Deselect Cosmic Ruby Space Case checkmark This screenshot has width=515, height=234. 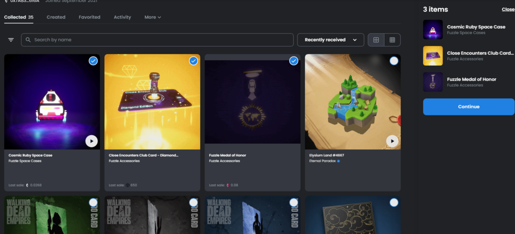pyautogui.click(x=93, y=61)
